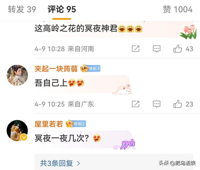Tap the chevron after 共3条回复

tap(78, 163)
